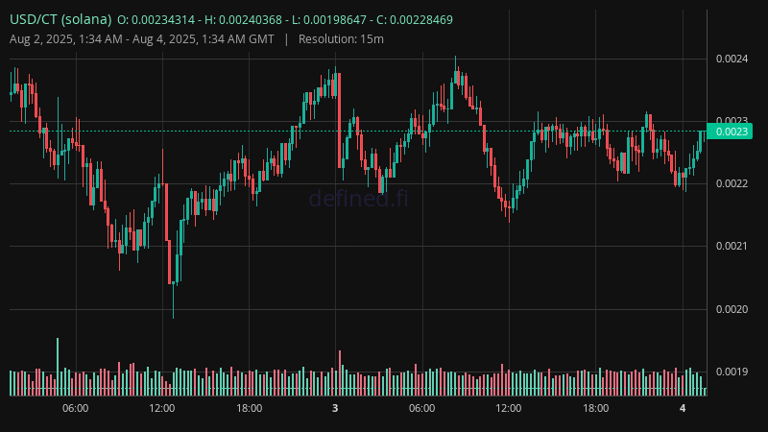768x432 pixels.
Task: Click the 0.0022 price axis label
Action: 732,183
